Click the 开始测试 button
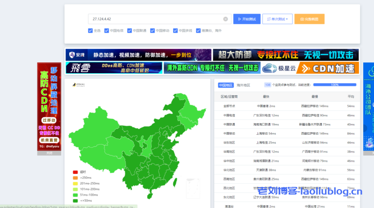 click(x=247, y=19)
